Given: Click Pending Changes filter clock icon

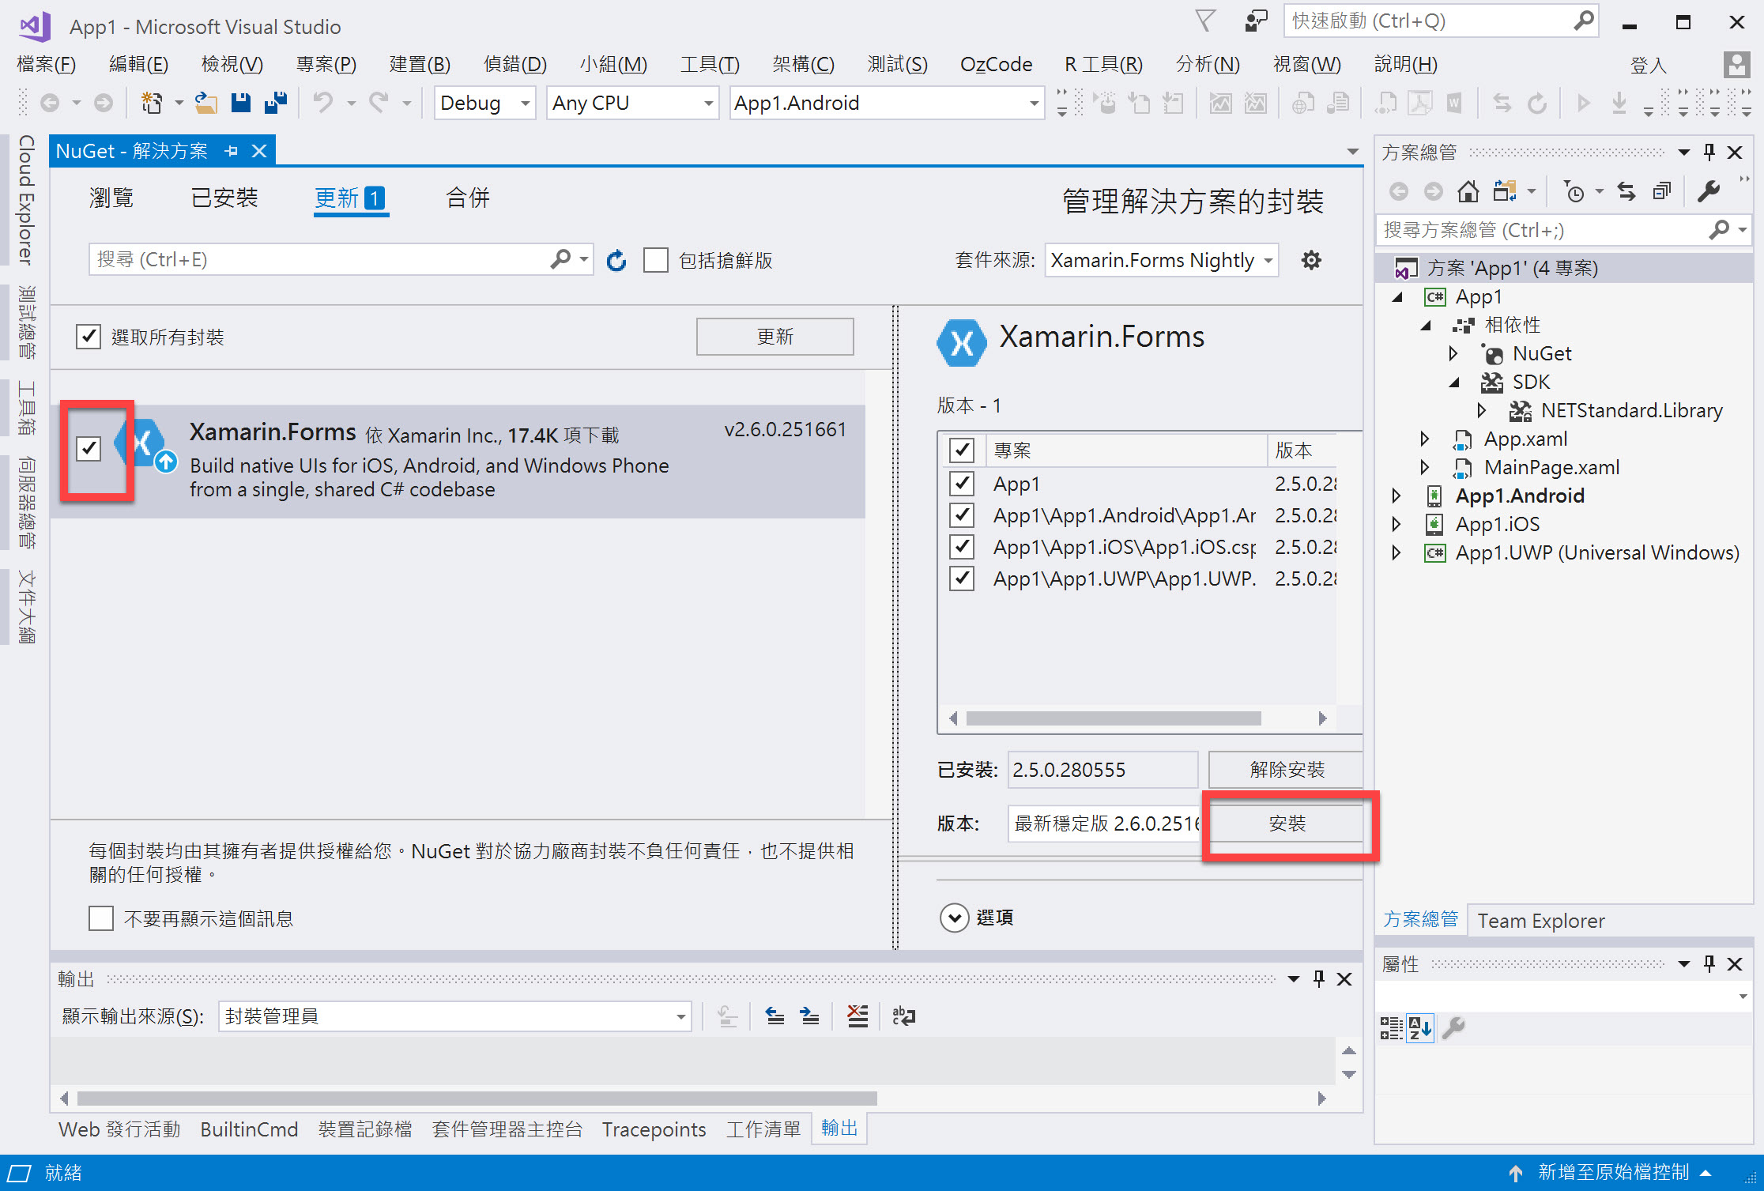Looking at the screenshot, I should (1574, 191).
